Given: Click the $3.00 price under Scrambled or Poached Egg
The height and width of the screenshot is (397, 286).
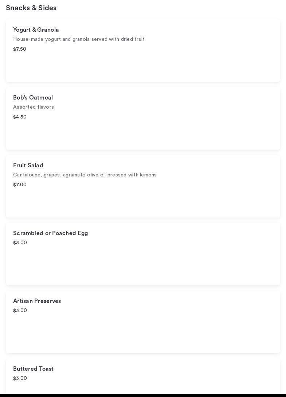Looking at the screenshot, I should 20,243.
